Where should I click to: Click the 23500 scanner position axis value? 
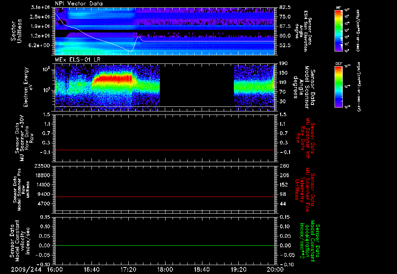pos(43,166)
